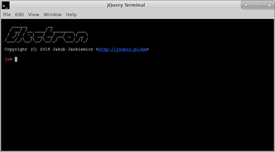Follow the http://jcubic.pl/me link
Image resolution: width=275 pixels, height=152 pixels.
coord(122,49)
